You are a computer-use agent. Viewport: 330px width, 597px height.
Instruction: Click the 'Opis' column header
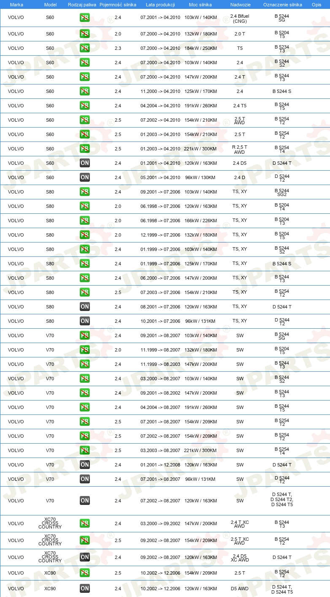pyautogui.click(x=316, y=4)
